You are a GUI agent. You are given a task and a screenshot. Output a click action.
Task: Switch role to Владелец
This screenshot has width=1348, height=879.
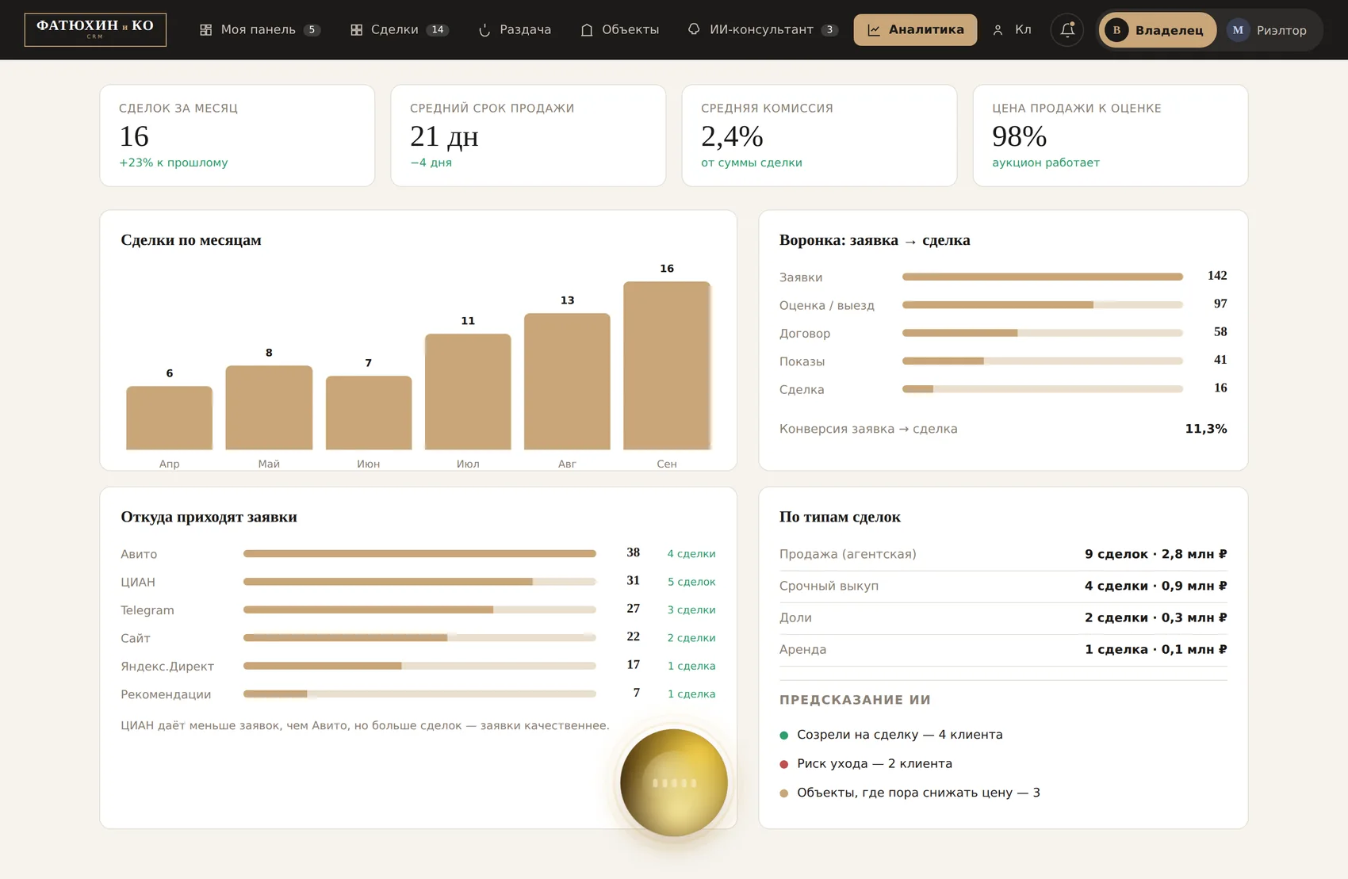pyautogui.click(x=1158, y=30)
